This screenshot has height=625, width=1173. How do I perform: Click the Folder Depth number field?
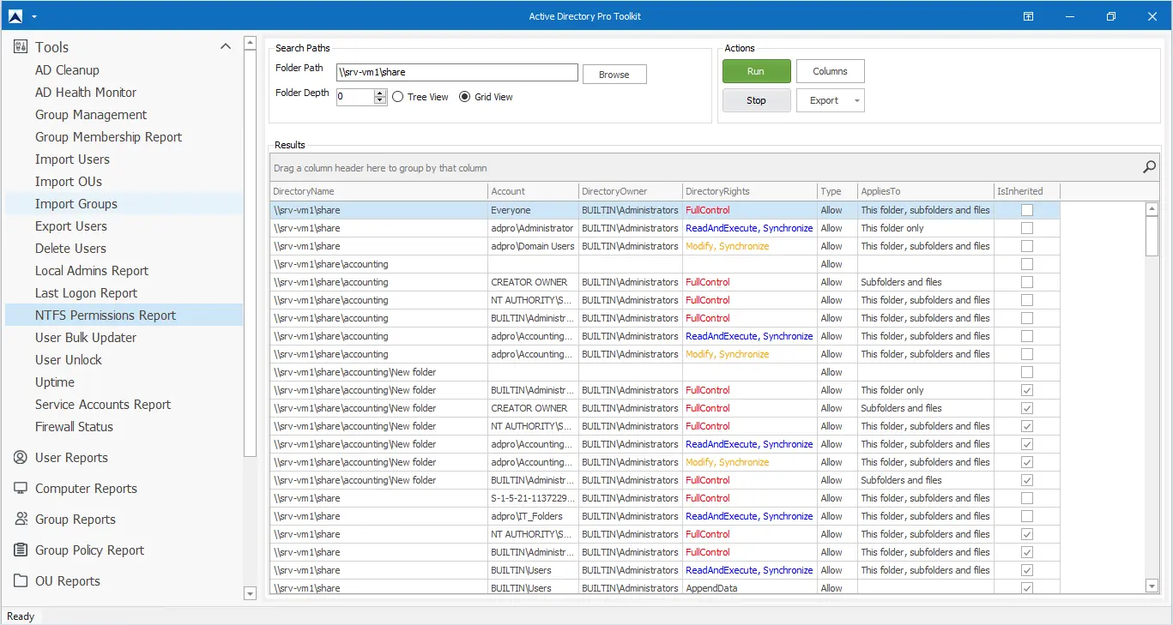[354, 97]
